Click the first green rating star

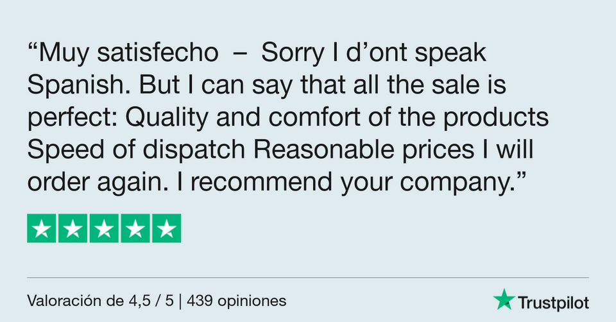[x=41, y=228]
